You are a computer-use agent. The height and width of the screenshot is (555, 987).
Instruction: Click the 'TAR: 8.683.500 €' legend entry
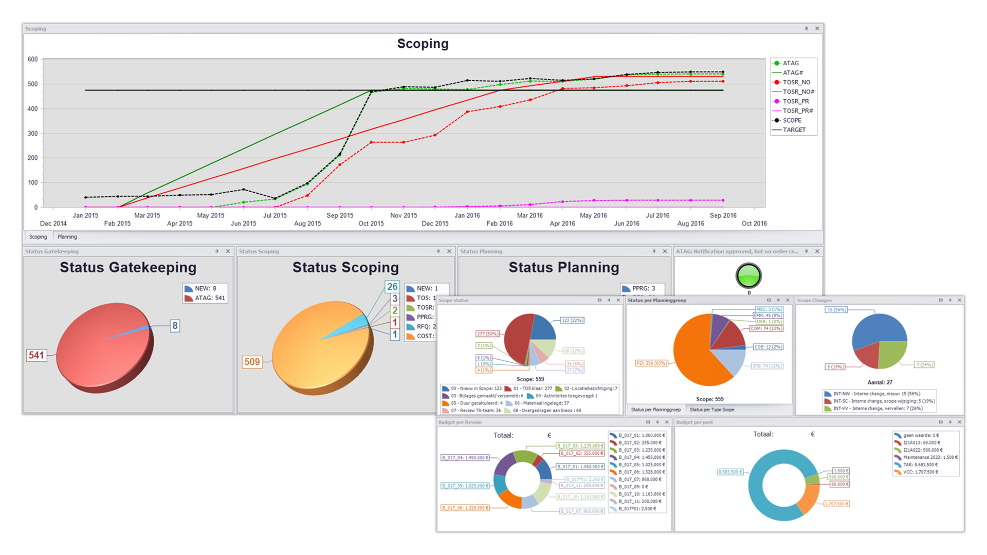[916, 465]
